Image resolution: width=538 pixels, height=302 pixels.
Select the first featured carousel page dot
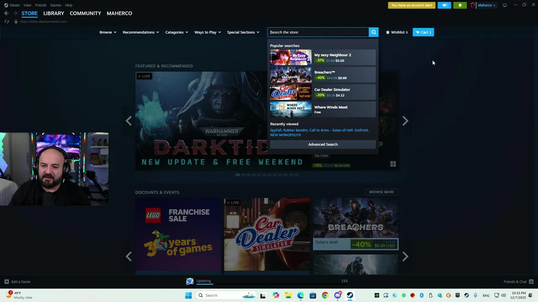coord(237,175)
